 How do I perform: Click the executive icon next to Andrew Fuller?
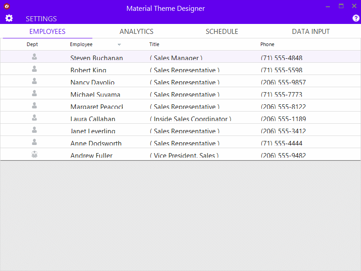tap(34, 154)
